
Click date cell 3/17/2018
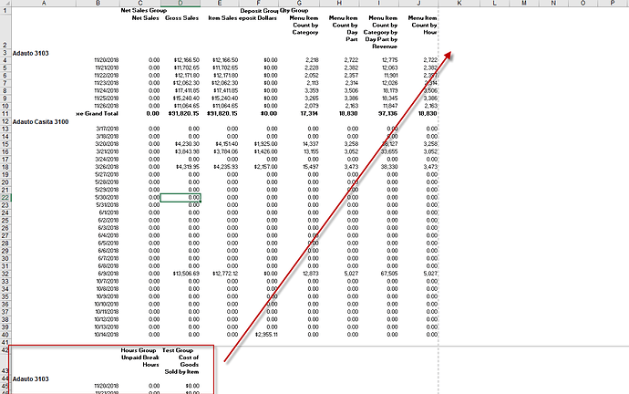tap(108, 129)
